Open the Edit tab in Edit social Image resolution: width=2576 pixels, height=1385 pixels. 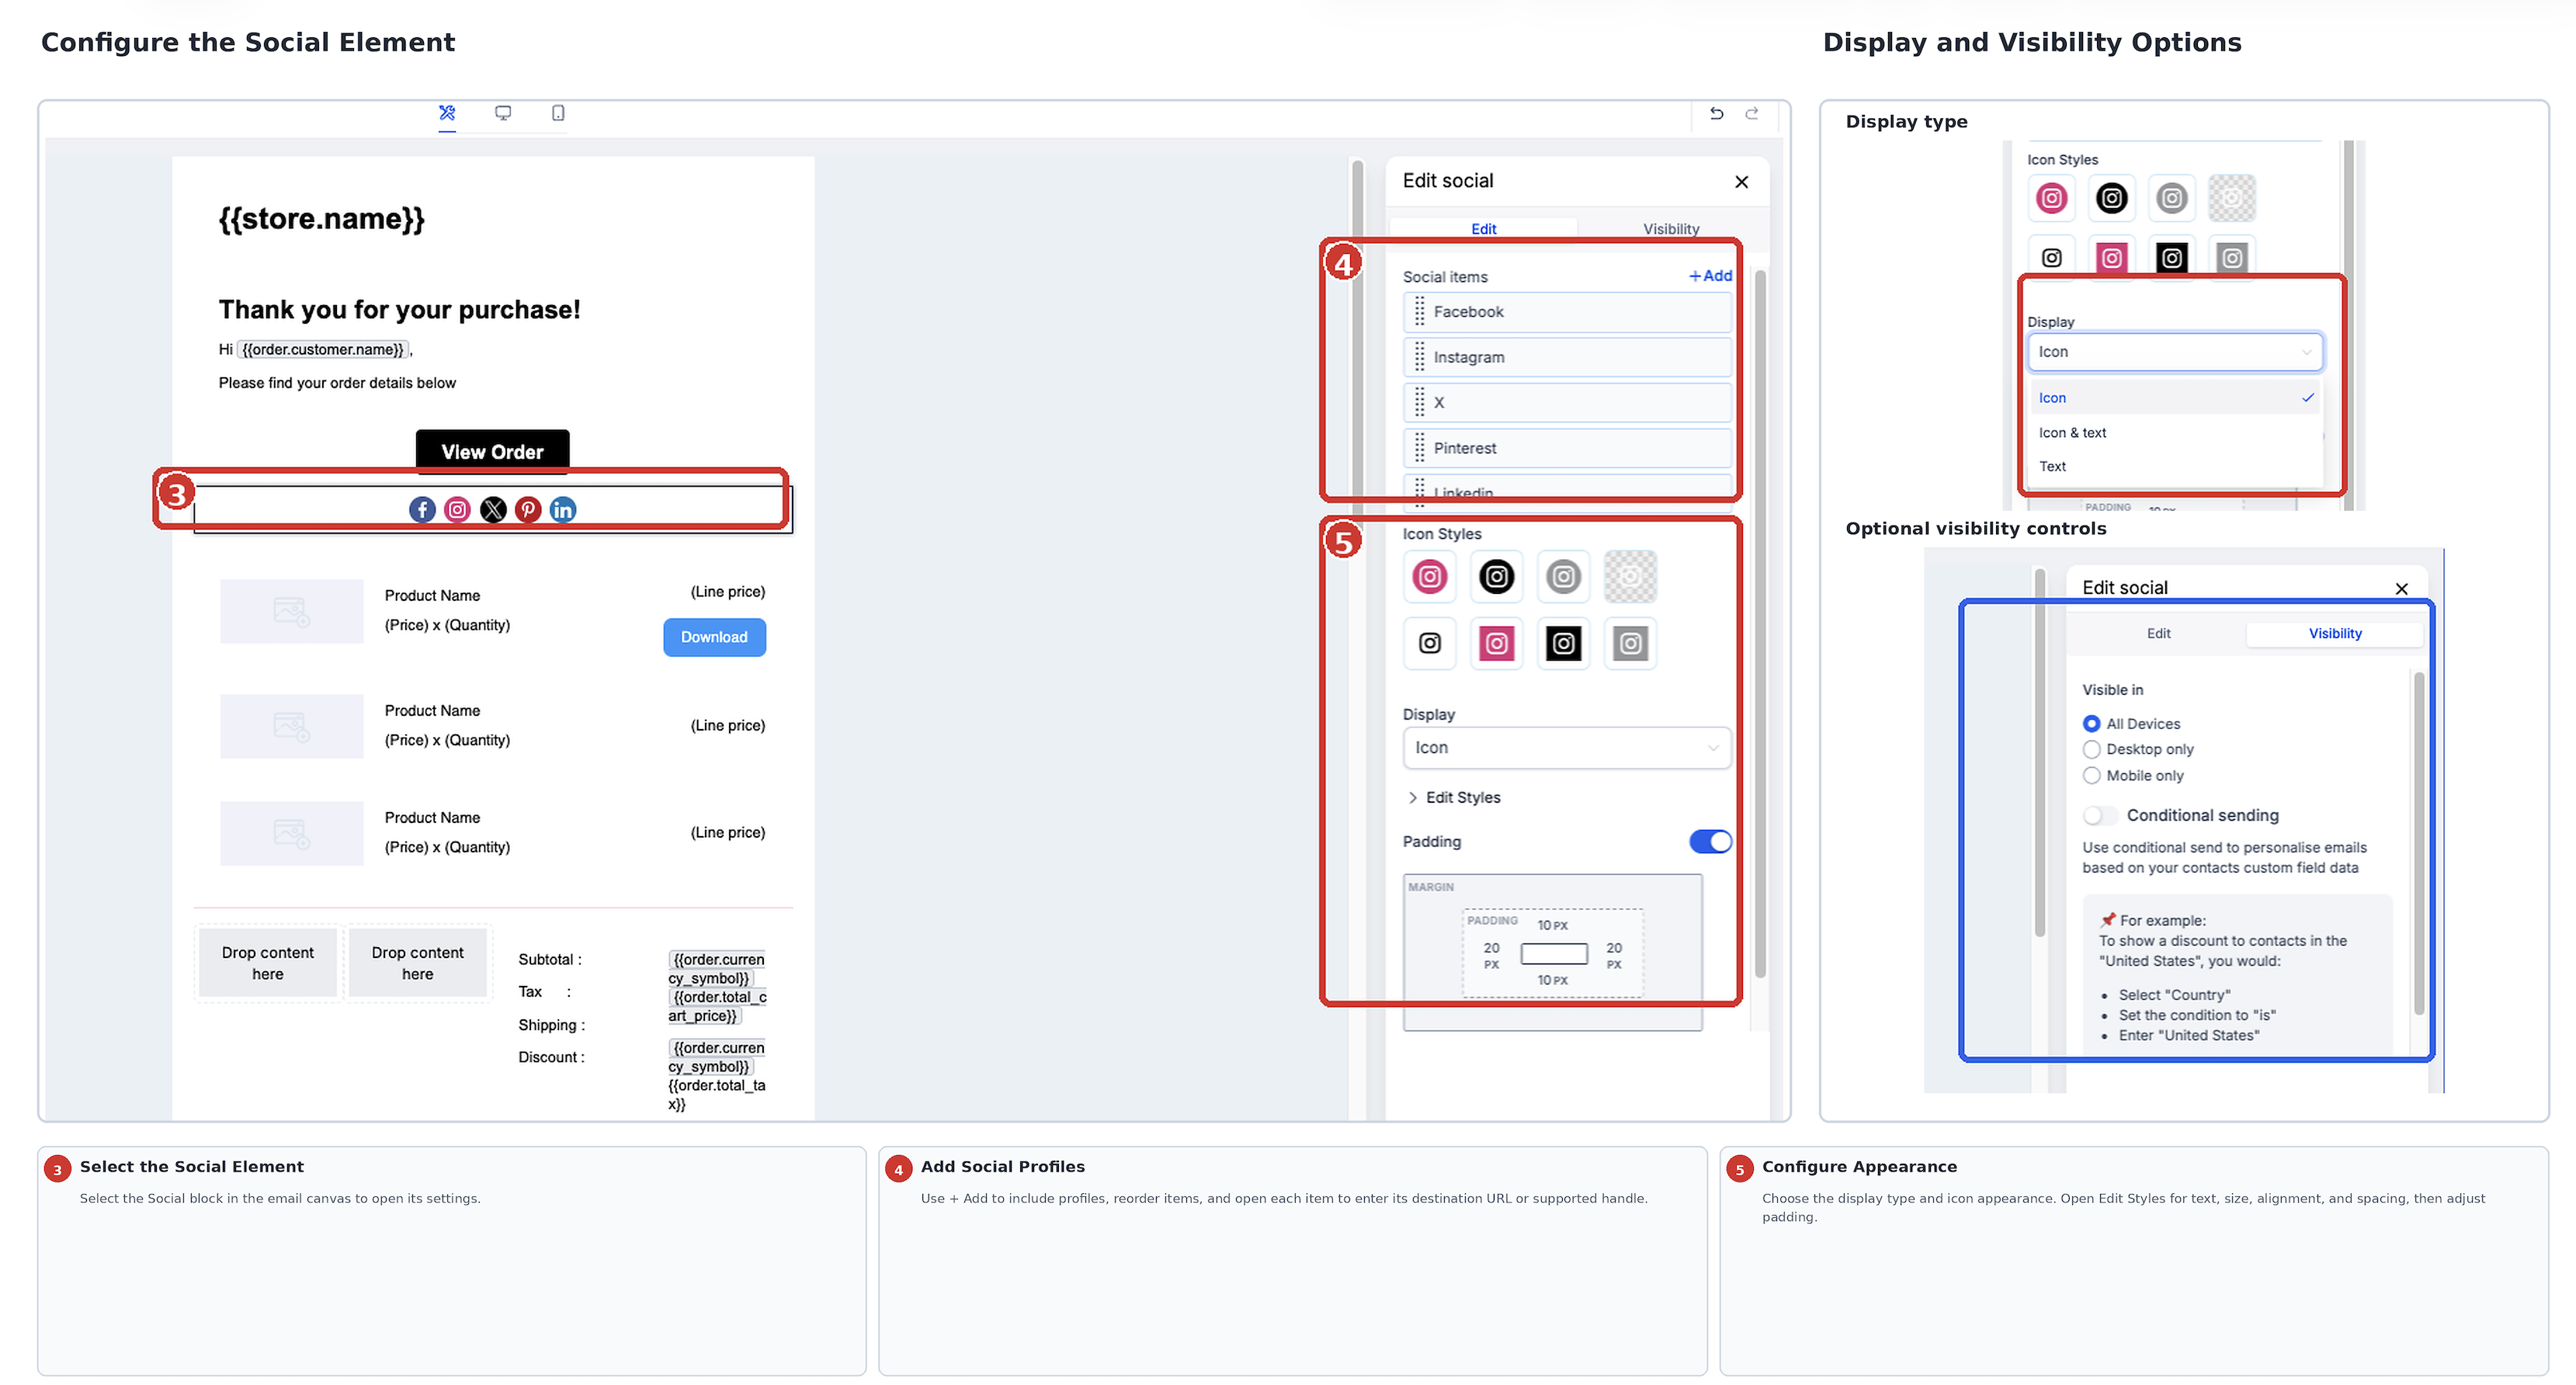pos(1484,229)
